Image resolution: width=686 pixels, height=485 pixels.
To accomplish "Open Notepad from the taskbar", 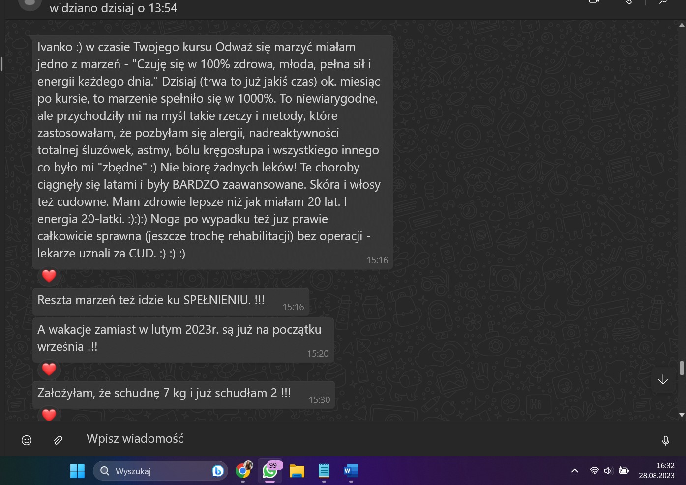I will [x=324, y=471].
